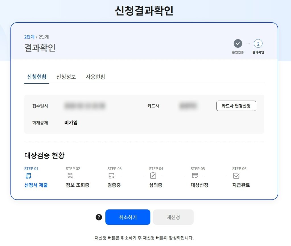Click the 검증중 step icon

(111, 176)
